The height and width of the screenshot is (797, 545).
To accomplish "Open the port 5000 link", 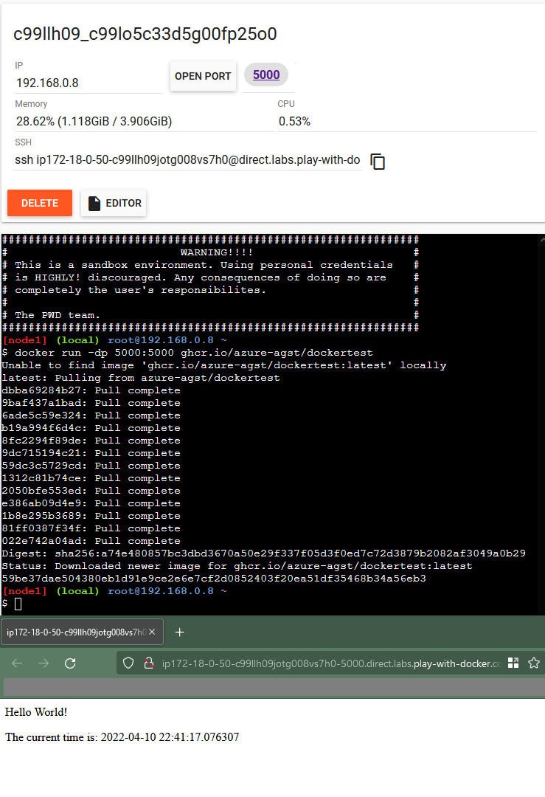I will pyautogui.click(x=266, y=75).
